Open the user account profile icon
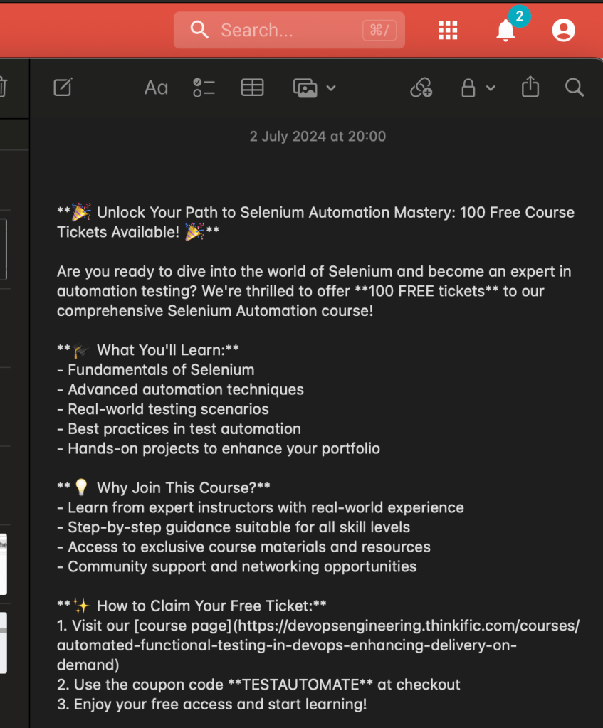603x728 pixels. 564,30
